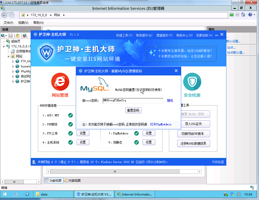Click the folder-up icon in Connections toolbar
259x200 pixels.
pyautogui.click(x=18, y=36)
